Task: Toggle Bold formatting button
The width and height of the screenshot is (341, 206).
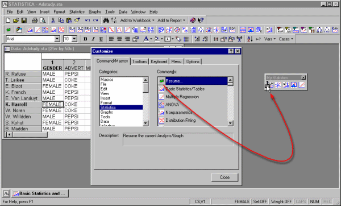Action: tap(85, 39)
